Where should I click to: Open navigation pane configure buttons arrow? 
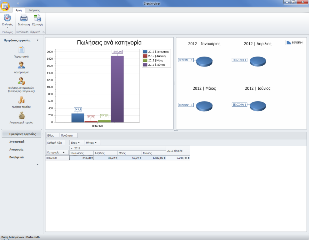point(37,165)
